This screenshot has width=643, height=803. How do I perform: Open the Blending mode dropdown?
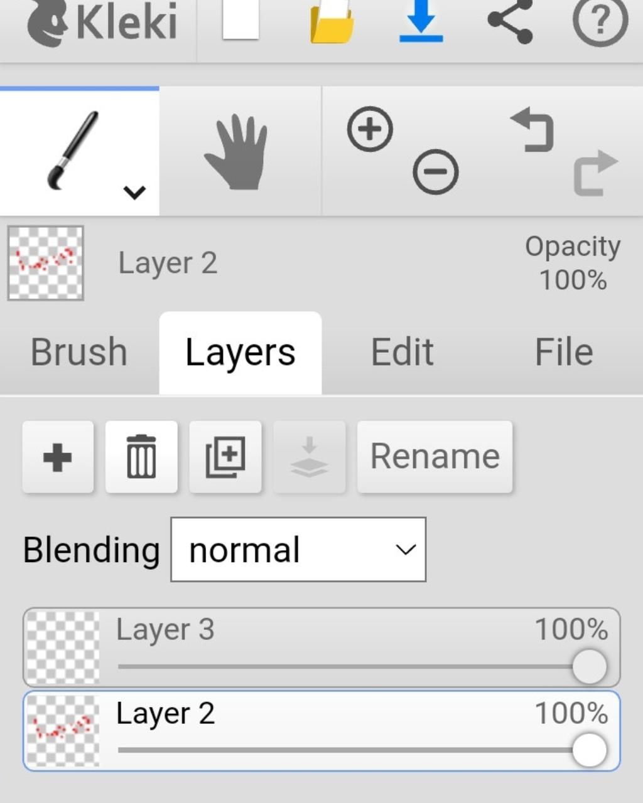tap(298, 550)
